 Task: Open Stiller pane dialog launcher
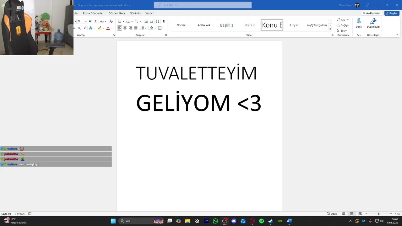pyautogui.click(x=332, y=35)
